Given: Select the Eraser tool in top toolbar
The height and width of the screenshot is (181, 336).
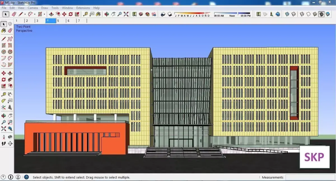Looking at the screenshot, I should click(14, 14).
